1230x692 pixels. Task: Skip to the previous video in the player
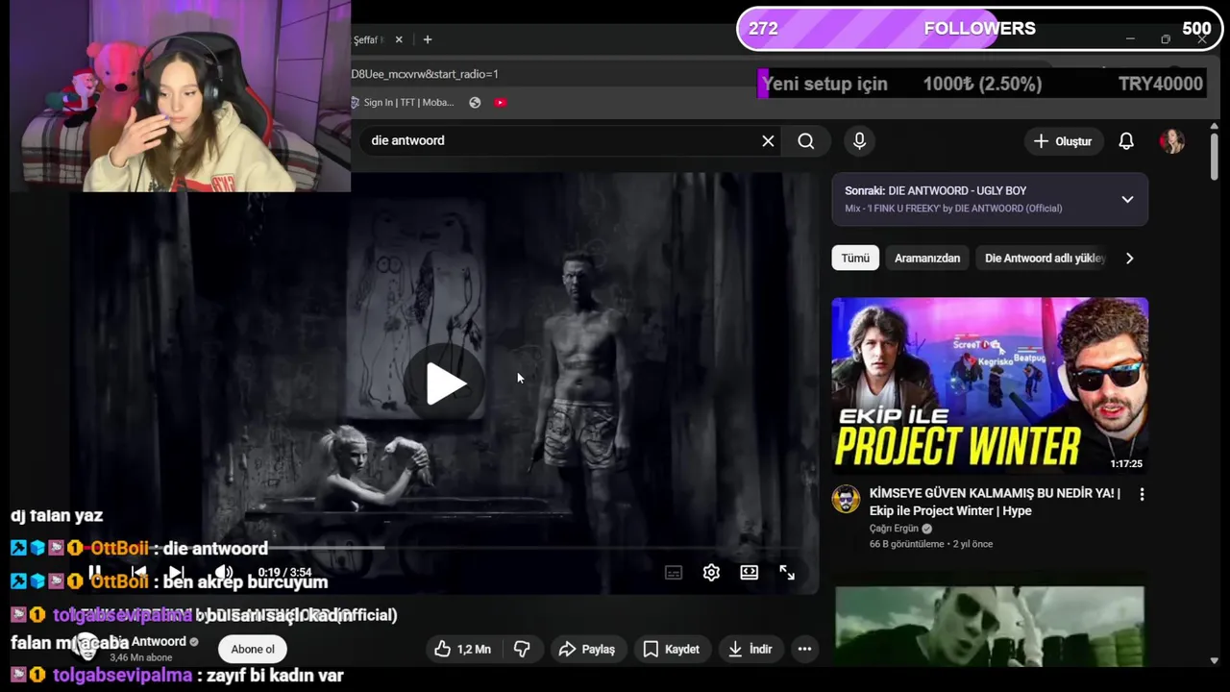click(x=139, y=573)
